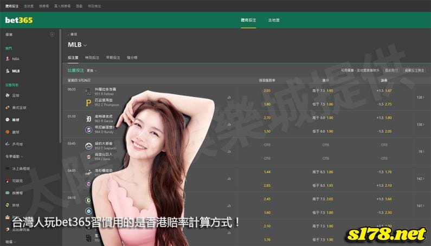Select money line odds 1.50 for Twins

pos(267,131)
